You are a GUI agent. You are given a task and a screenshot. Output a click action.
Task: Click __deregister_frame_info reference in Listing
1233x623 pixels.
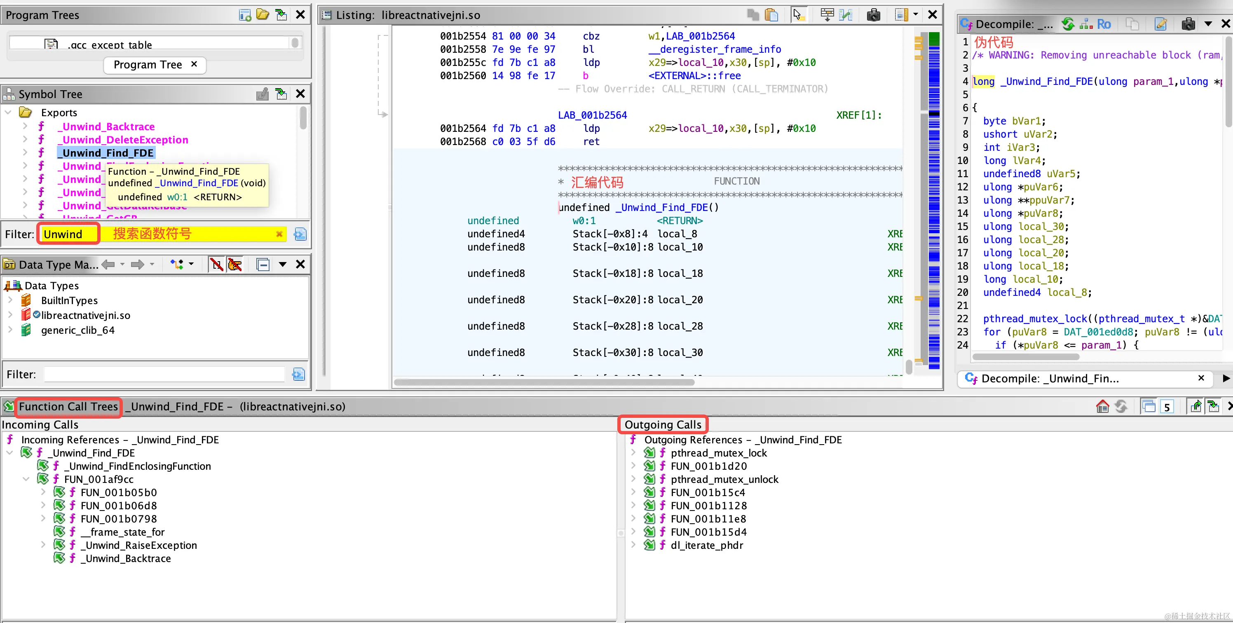tap(714, 49)
